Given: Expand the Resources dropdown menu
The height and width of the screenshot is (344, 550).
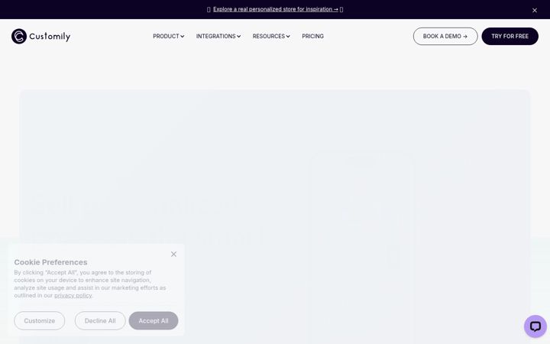Looking at the screenshot, I should (x=271, y=36).
